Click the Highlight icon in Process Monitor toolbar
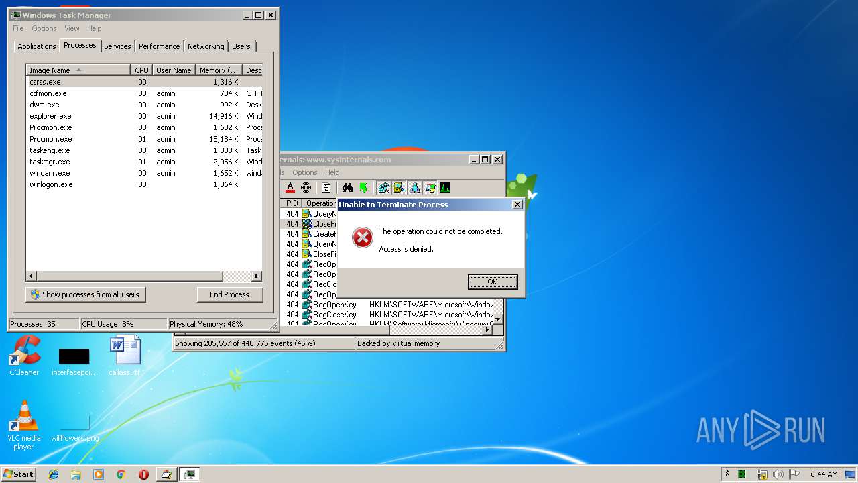 290,188
